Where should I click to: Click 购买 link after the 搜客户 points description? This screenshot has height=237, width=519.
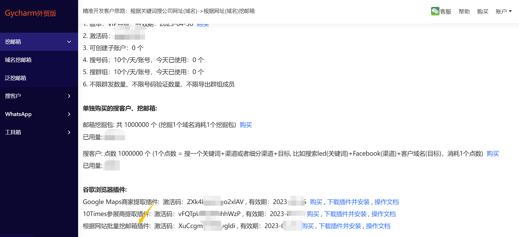pos(493,154)
